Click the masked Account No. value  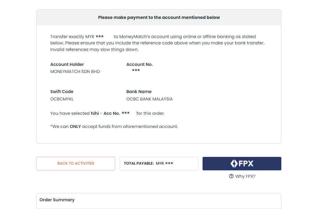click(x=136, y=70)
